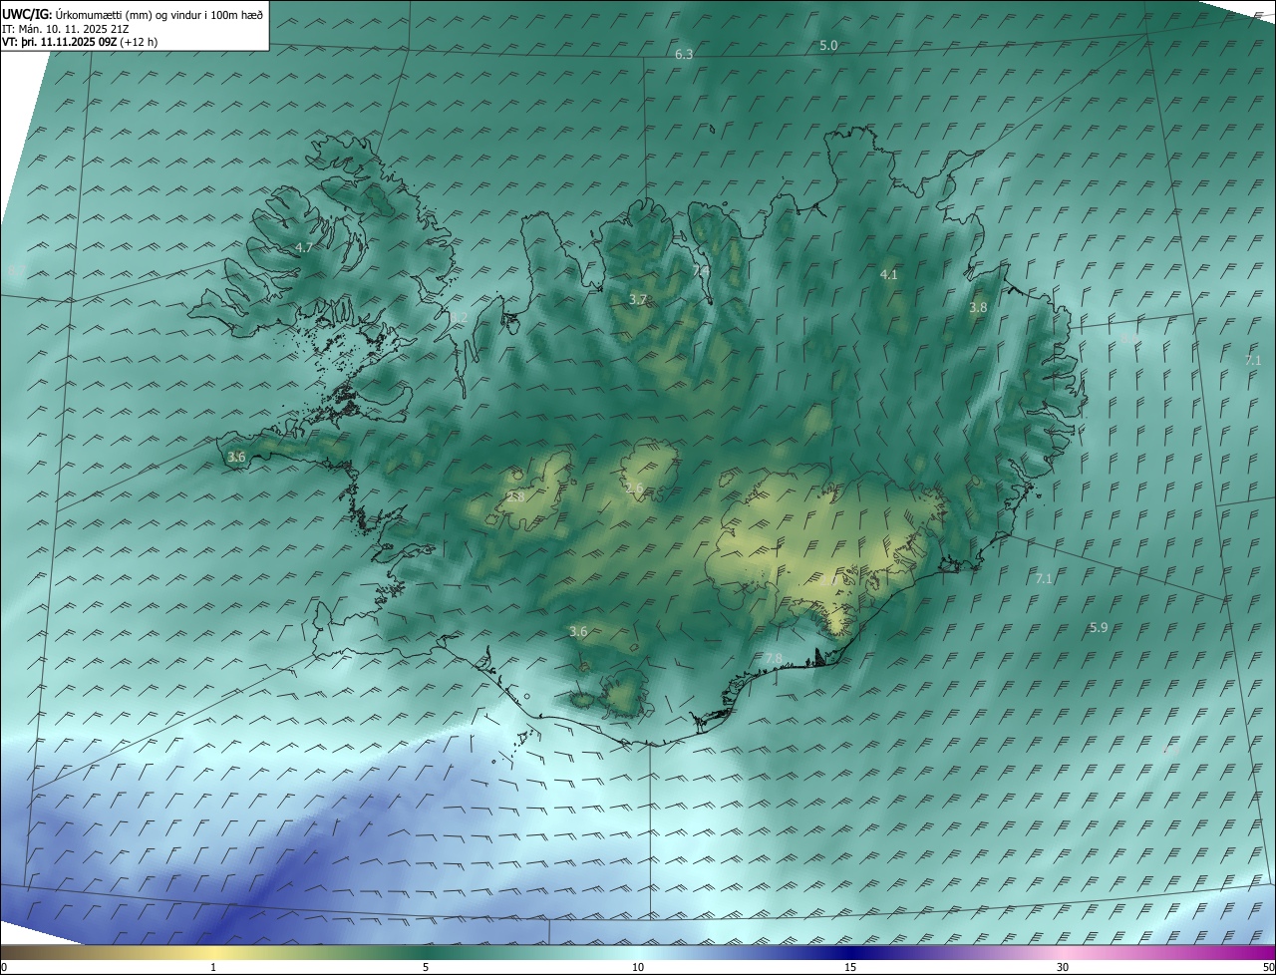Click the '30' tick on the color scale
This screenshot has width=1276, height=975.
tap(1063, 967)
